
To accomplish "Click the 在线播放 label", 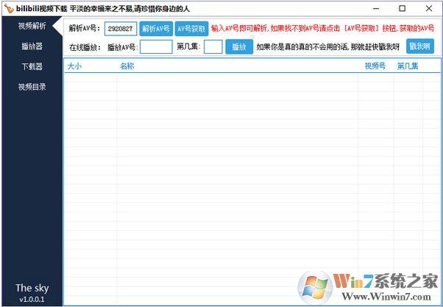I will tap(85, 47).
